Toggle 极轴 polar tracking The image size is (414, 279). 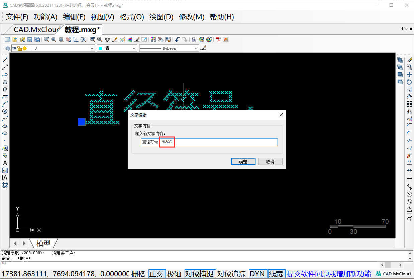(174, 274)
